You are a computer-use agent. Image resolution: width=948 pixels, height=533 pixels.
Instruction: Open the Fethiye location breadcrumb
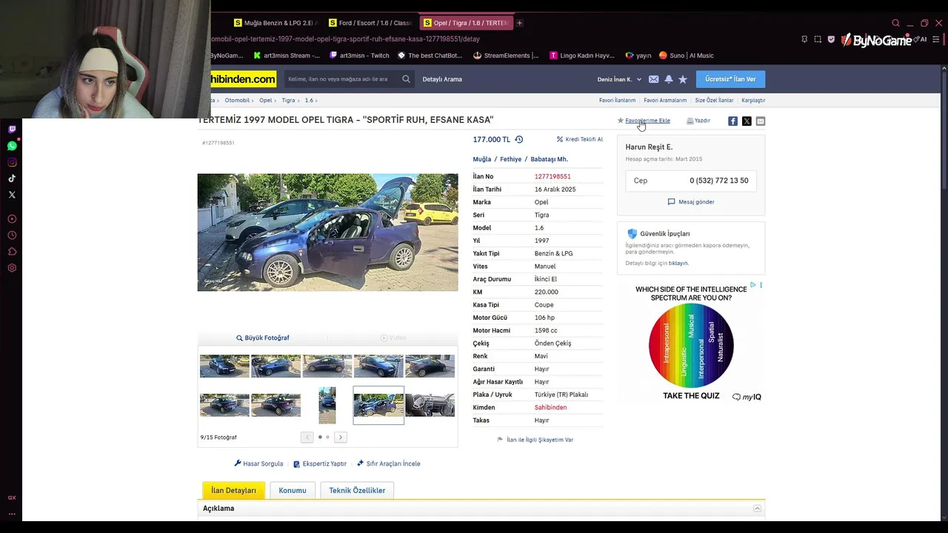pos(510,159)
